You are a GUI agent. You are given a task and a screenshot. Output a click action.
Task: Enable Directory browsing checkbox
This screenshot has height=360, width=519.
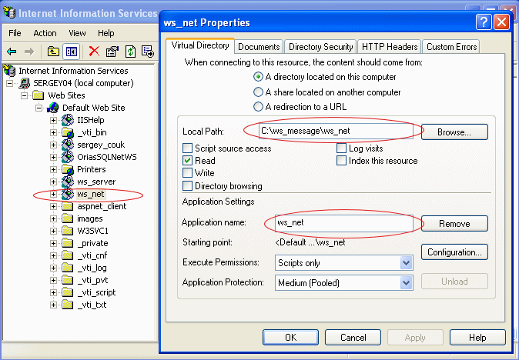coord(187,186)
